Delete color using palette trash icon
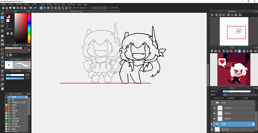This screenshot has height=133, width=258. coord(11,55)
